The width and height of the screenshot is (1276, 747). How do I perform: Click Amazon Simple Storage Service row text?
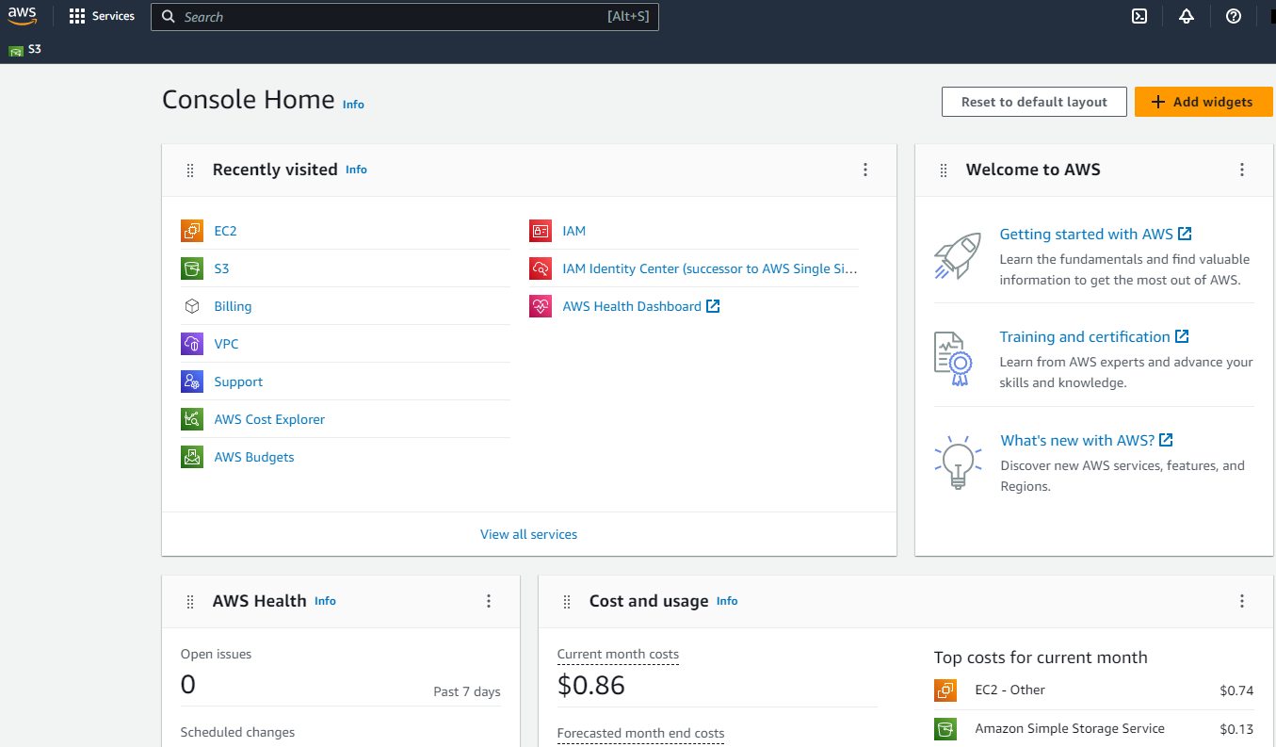[1070, 728]
